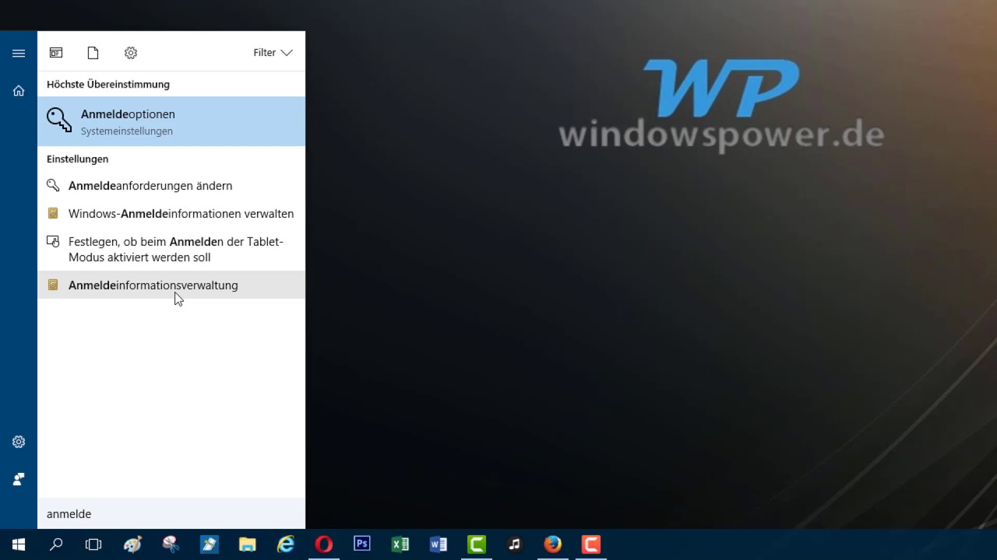Open the Tablet-Modus sign-in setting result
The width and height of the screenshot is (997, 560).
click(171, 249)
